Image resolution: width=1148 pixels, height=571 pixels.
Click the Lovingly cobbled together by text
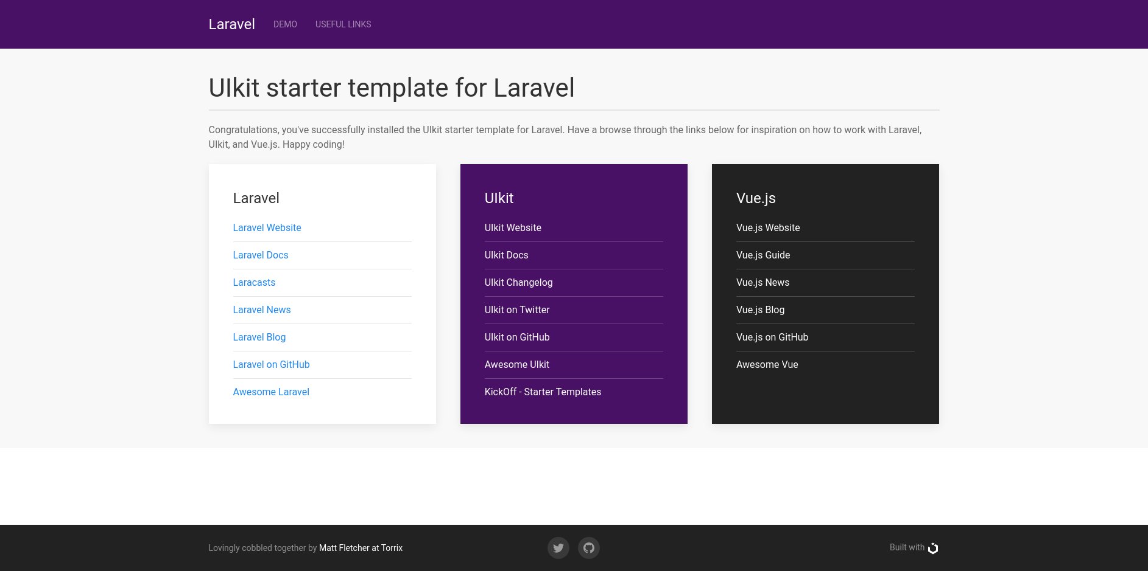pos(262,548)
